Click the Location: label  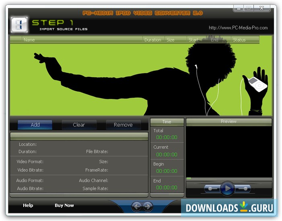(28, 144)
